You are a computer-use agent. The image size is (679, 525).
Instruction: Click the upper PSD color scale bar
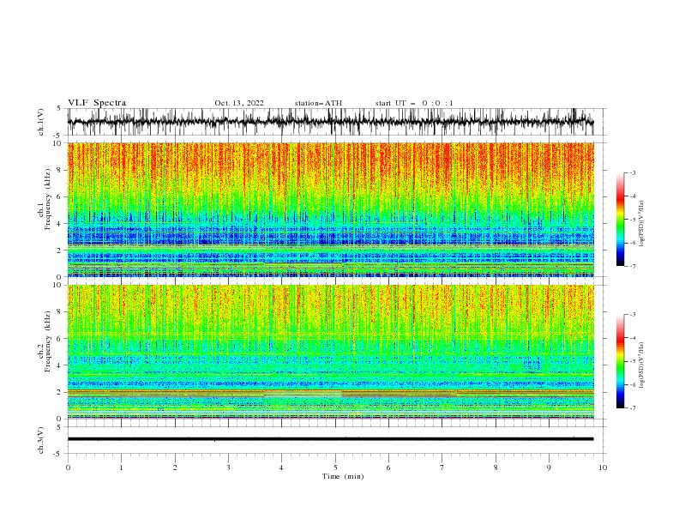coord(620,220)
